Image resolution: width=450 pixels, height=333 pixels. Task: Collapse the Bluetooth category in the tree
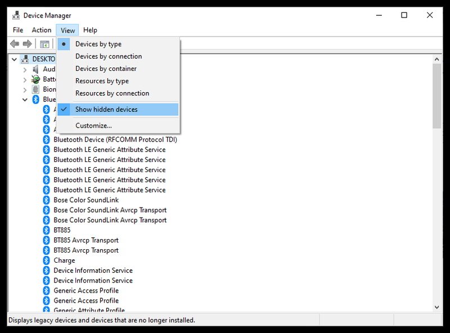[25, 100]
